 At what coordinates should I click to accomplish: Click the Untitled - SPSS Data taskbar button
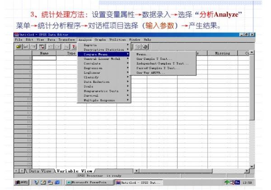138,182
